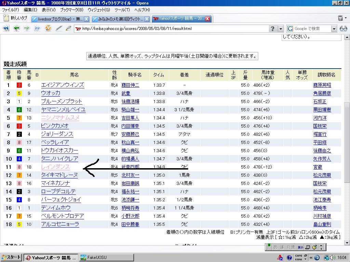Open trainer link 角居勝彦
The image size is (350, 262).
[x=322, y=93]
